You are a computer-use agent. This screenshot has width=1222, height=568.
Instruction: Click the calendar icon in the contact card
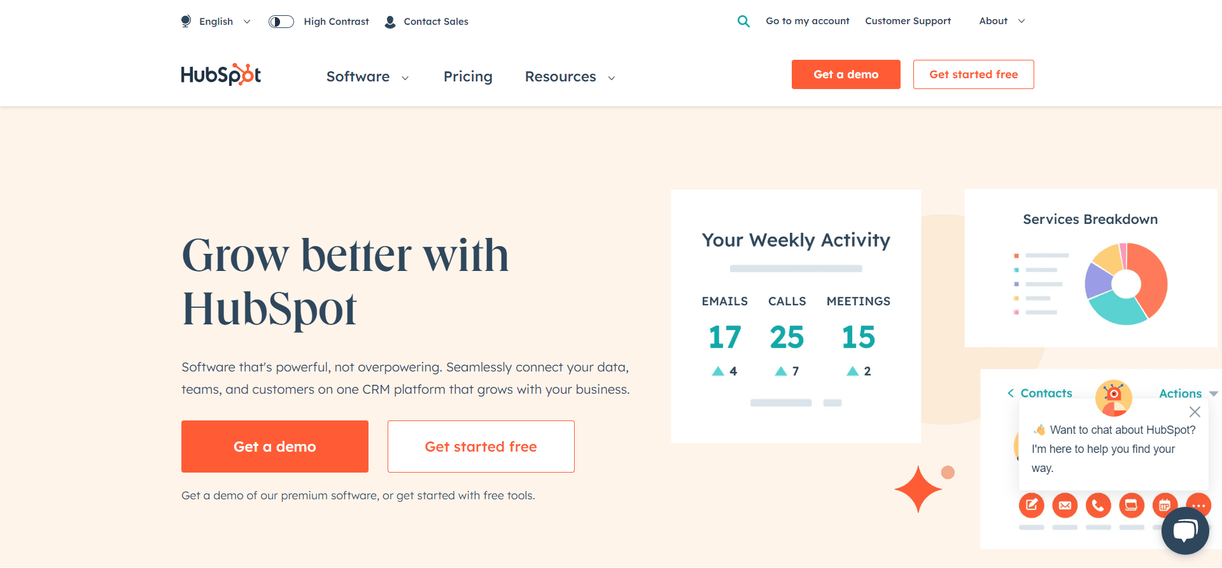coord(1165,505)
